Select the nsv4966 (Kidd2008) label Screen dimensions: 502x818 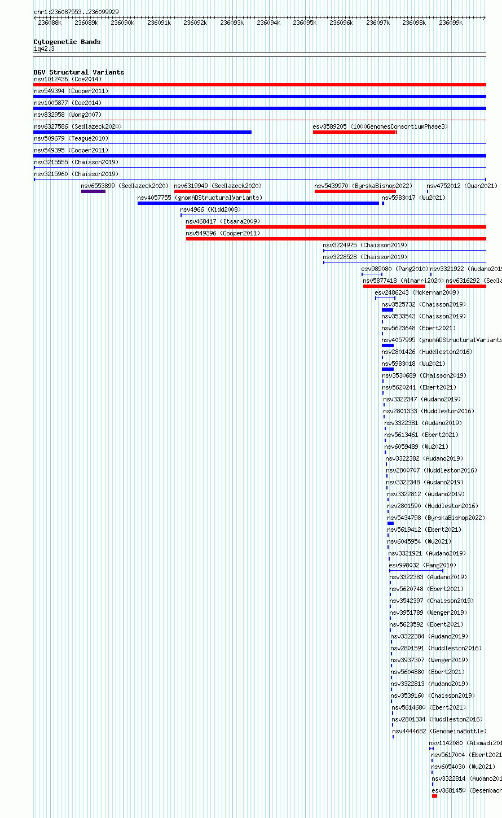click(x=210, y=209)
